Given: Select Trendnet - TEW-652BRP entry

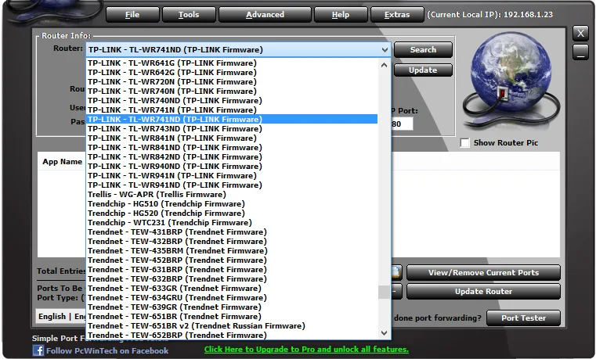Looking at the screenshot, I should click(x=232, y=336).
